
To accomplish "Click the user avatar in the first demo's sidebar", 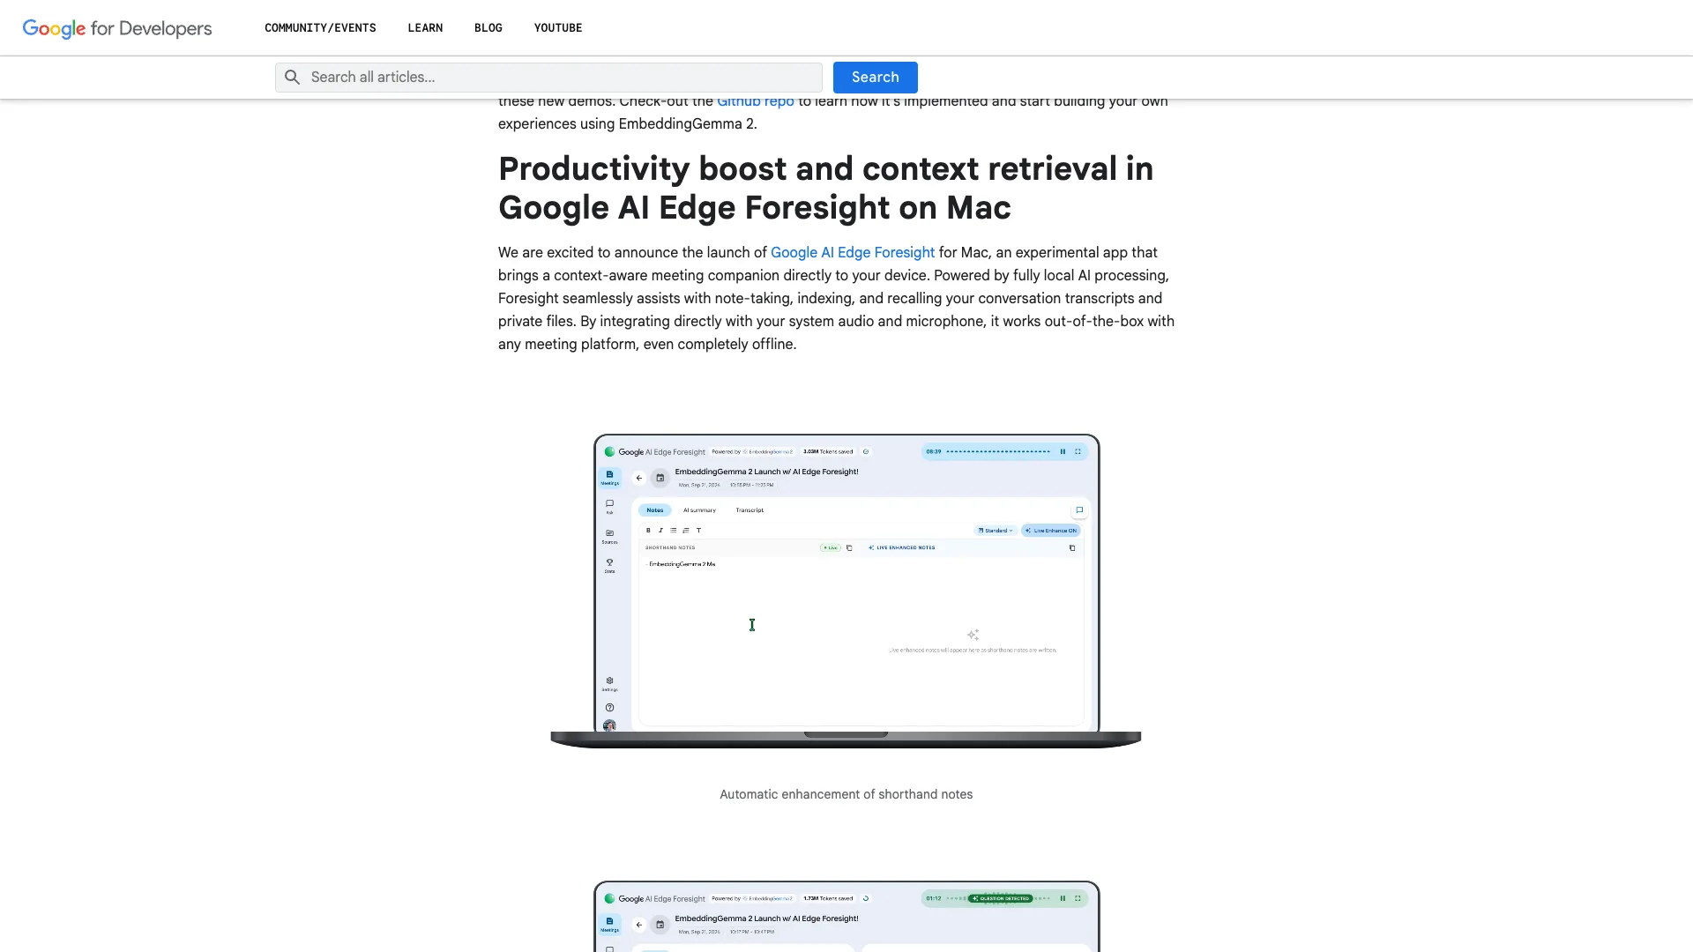I will (609, 725).
